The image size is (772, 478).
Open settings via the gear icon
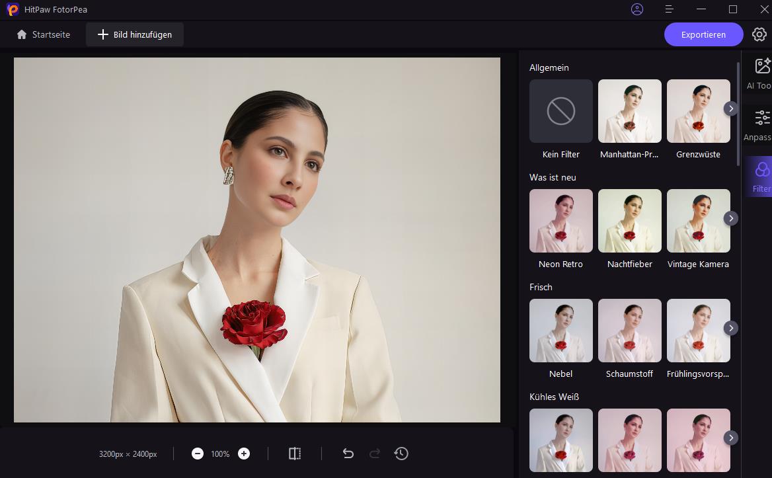(759, 34)
